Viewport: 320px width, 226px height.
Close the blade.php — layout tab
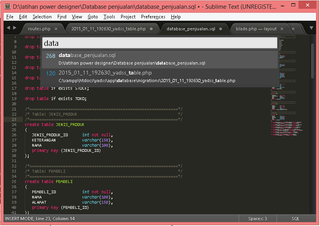click(282, 29)
